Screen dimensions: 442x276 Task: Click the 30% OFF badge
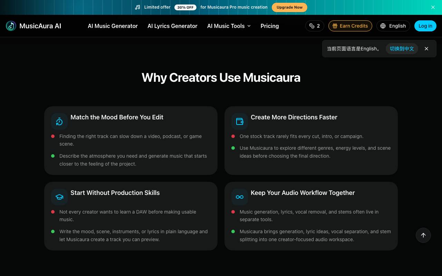click(x=185, y=7)
